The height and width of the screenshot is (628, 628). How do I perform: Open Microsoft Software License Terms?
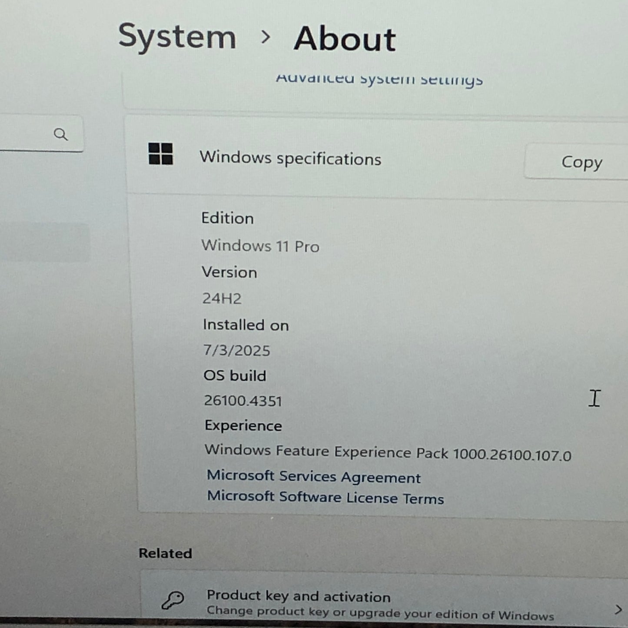pyautogui.click(x=325, y=497)
